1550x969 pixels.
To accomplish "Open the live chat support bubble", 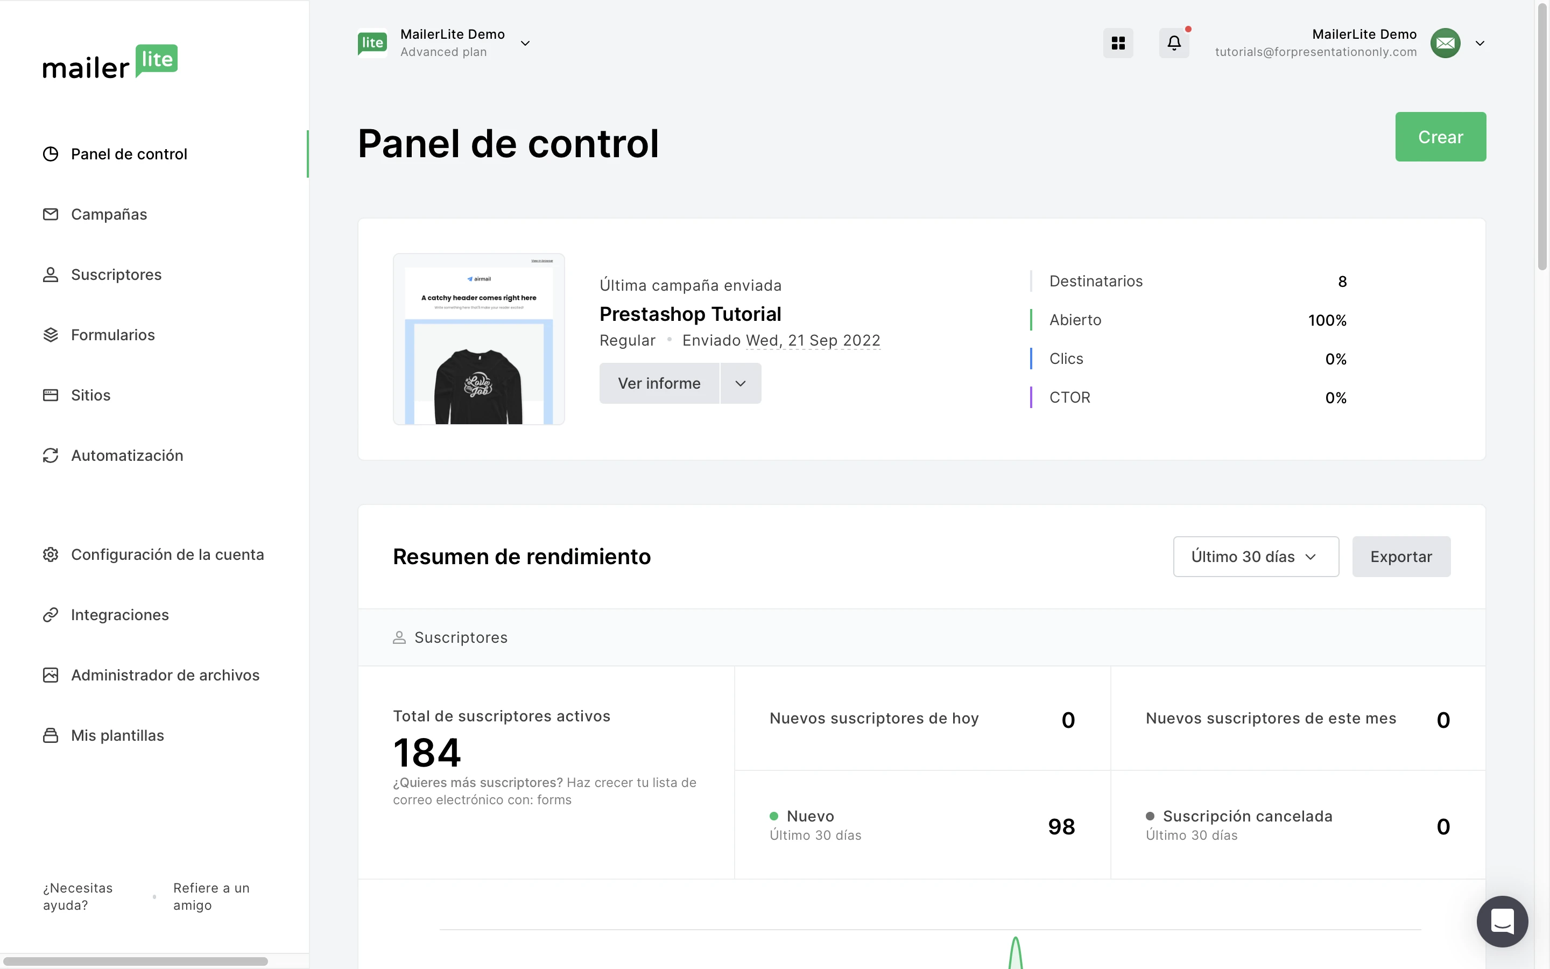I will pos(1502,921).
